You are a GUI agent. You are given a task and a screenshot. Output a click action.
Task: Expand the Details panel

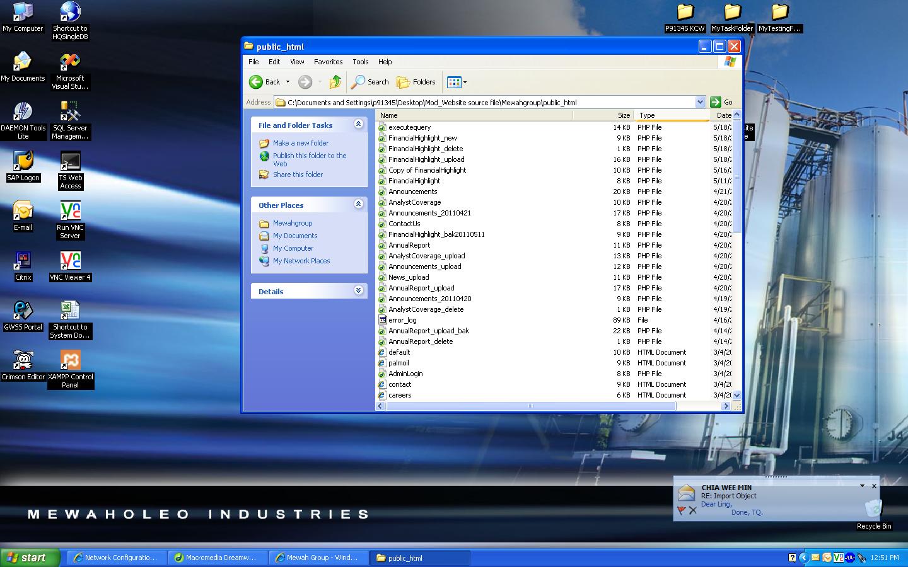pos(358,290)
